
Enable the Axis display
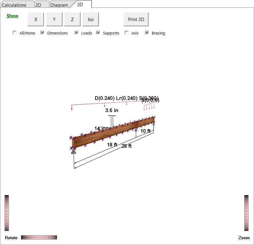tap(127, 33)
